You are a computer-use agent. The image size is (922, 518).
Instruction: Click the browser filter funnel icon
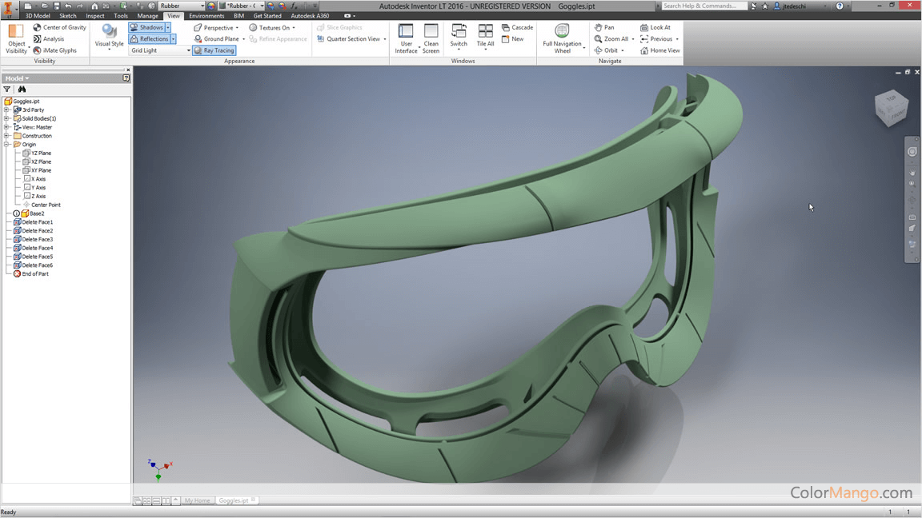click(7, 90)
